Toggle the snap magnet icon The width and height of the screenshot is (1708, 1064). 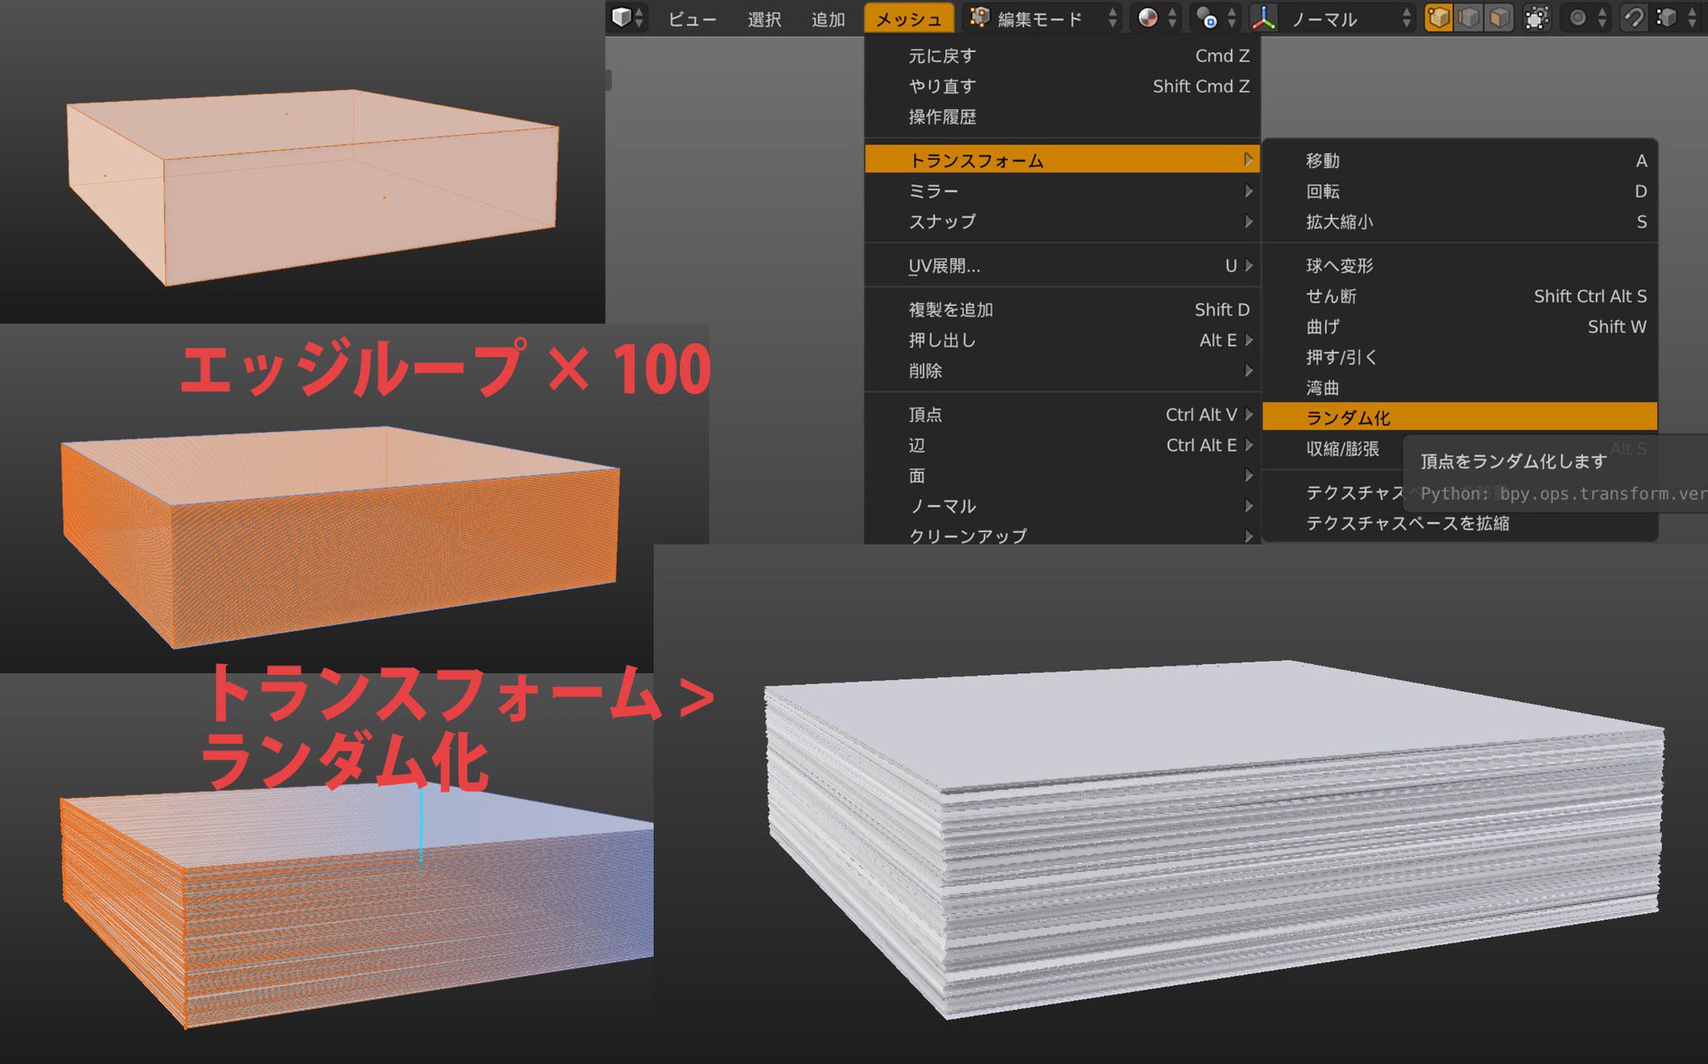click(x=1634, y=18)
